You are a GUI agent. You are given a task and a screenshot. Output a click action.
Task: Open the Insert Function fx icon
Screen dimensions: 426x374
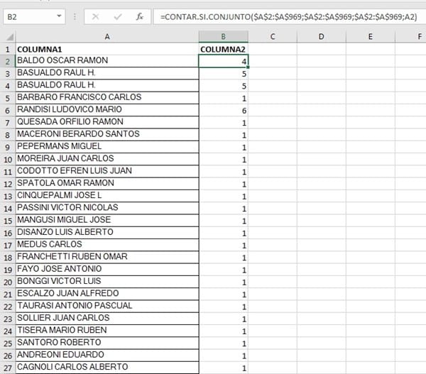140,17
